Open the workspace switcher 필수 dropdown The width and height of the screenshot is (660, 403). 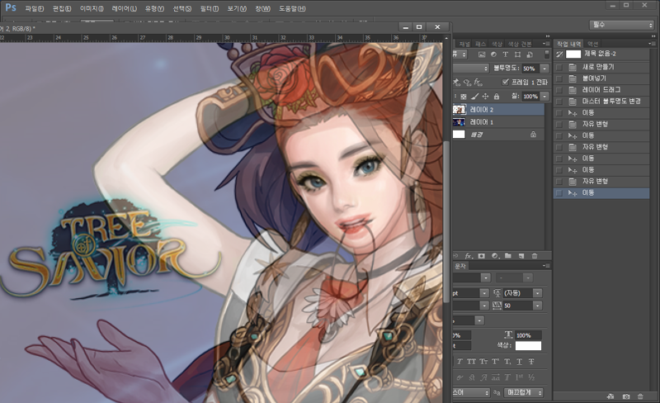pos(621,25)
